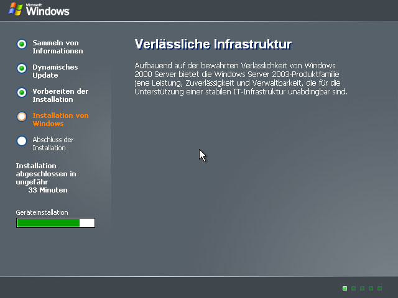Click the orange Installation von Windows text
This screenshot has width=398, height=298.
[x=60, y=120]
